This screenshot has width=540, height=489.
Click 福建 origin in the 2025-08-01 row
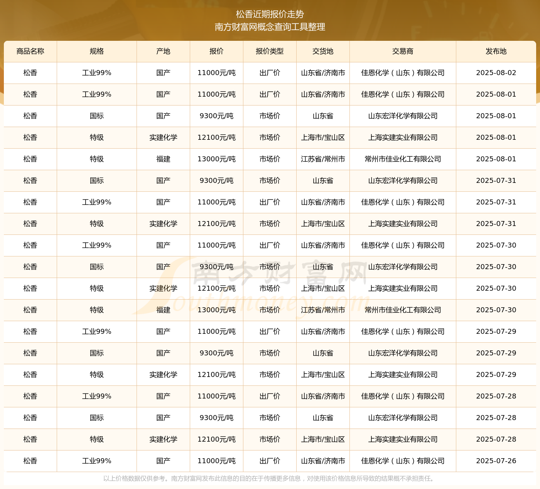click(163, 159)
